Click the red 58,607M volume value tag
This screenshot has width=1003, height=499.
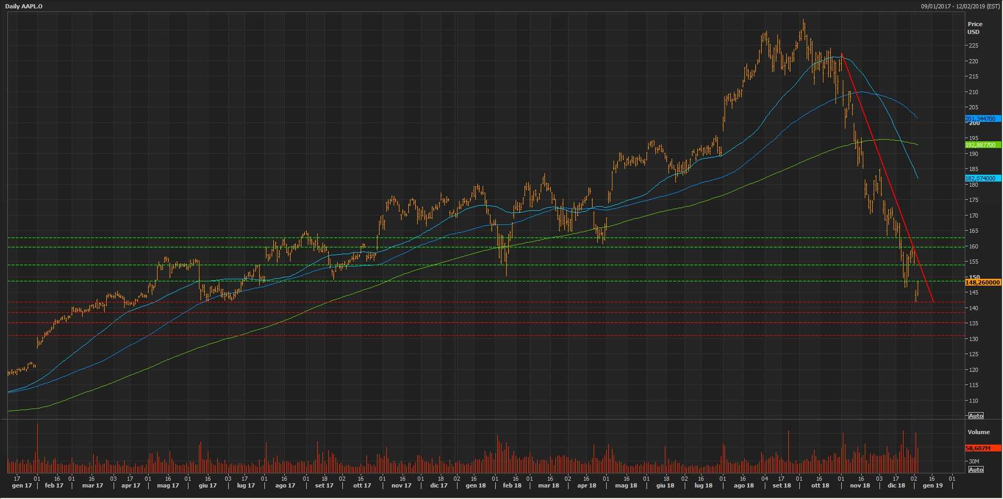click(983, 448)
